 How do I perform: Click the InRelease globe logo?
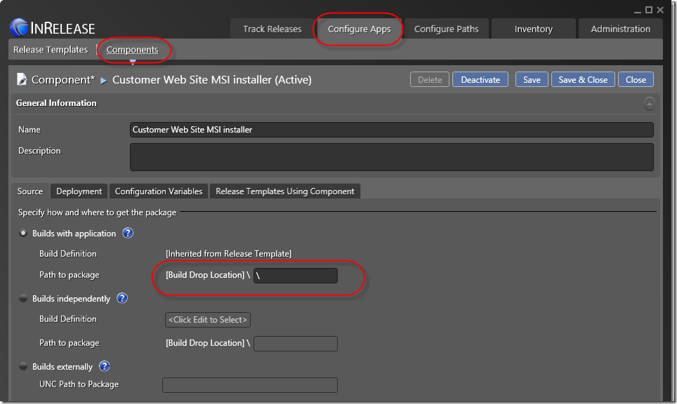click(19, 27)
